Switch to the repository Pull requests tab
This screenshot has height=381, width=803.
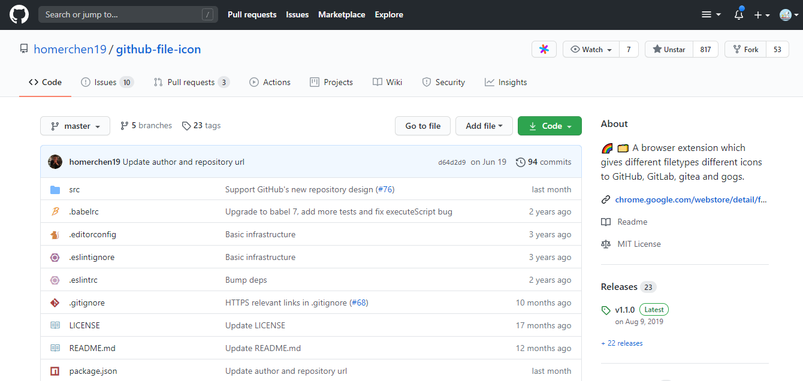[x=191, y=82]
